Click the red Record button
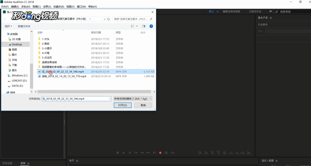311x166 pixels. (160, 153)
